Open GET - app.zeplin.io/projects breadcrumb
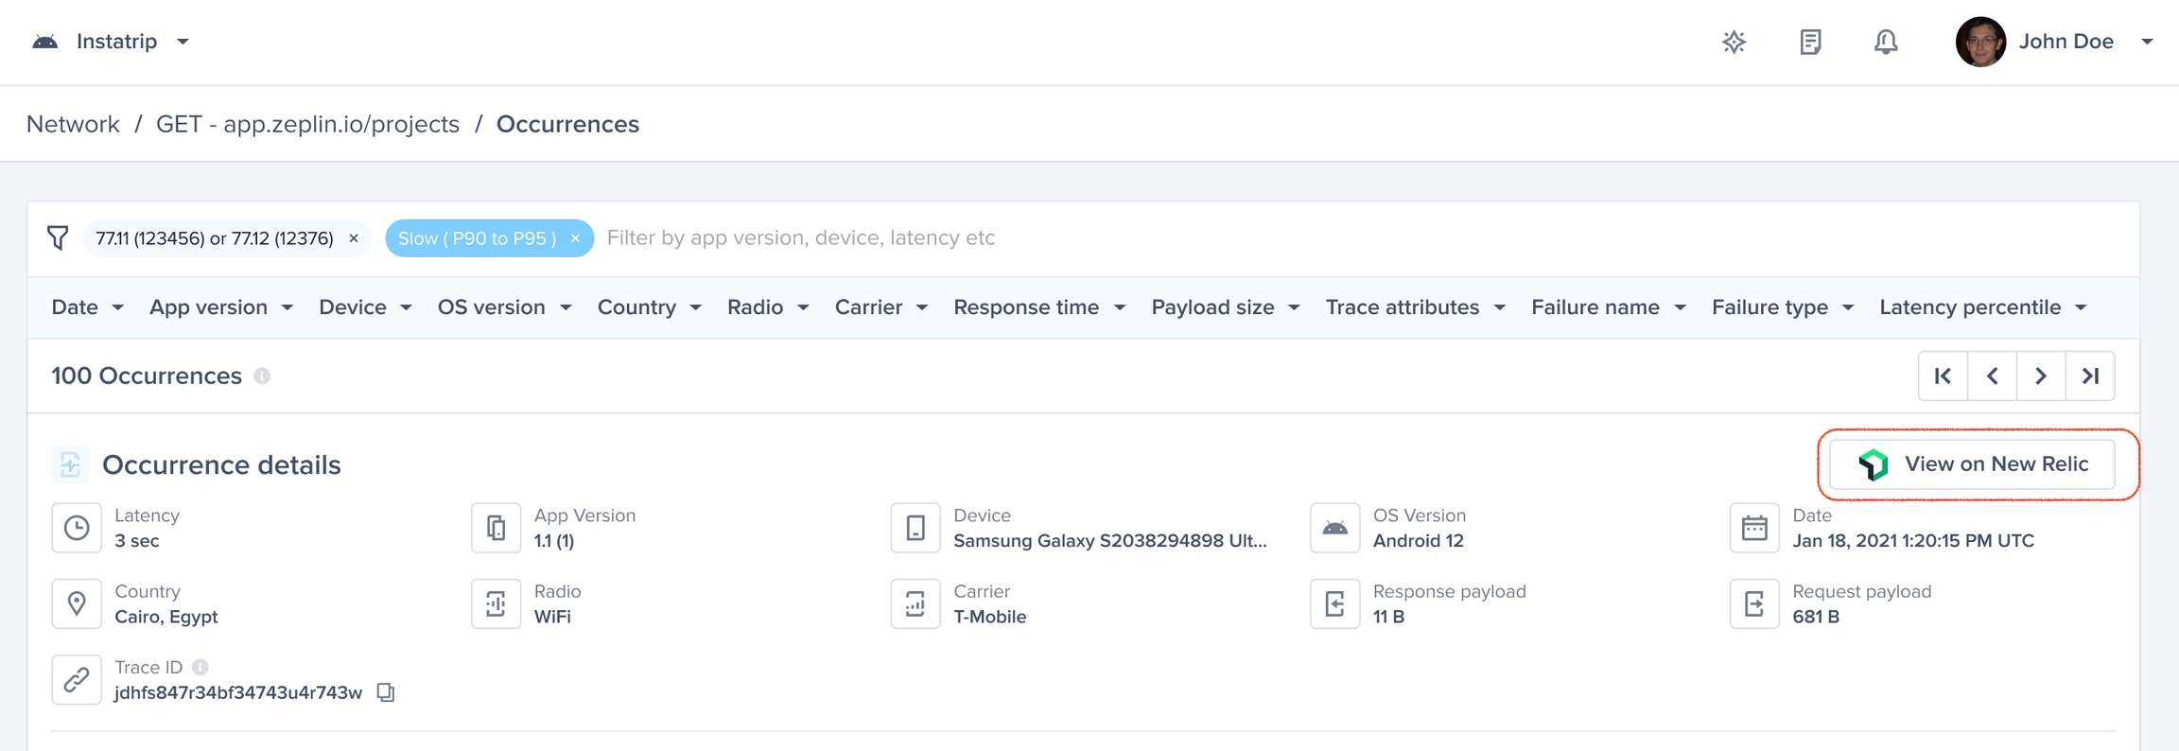This screenshot has width=2179, height=751. [x=307, y=124]
